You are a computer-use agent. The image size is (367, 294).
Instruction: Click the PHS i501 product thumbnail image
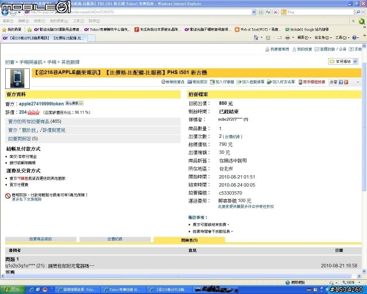pos(17,79)
